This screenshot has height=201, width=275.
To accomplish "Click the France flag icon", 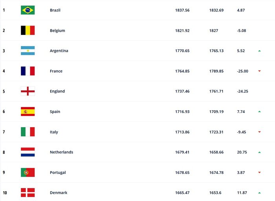I will [27, 71].
